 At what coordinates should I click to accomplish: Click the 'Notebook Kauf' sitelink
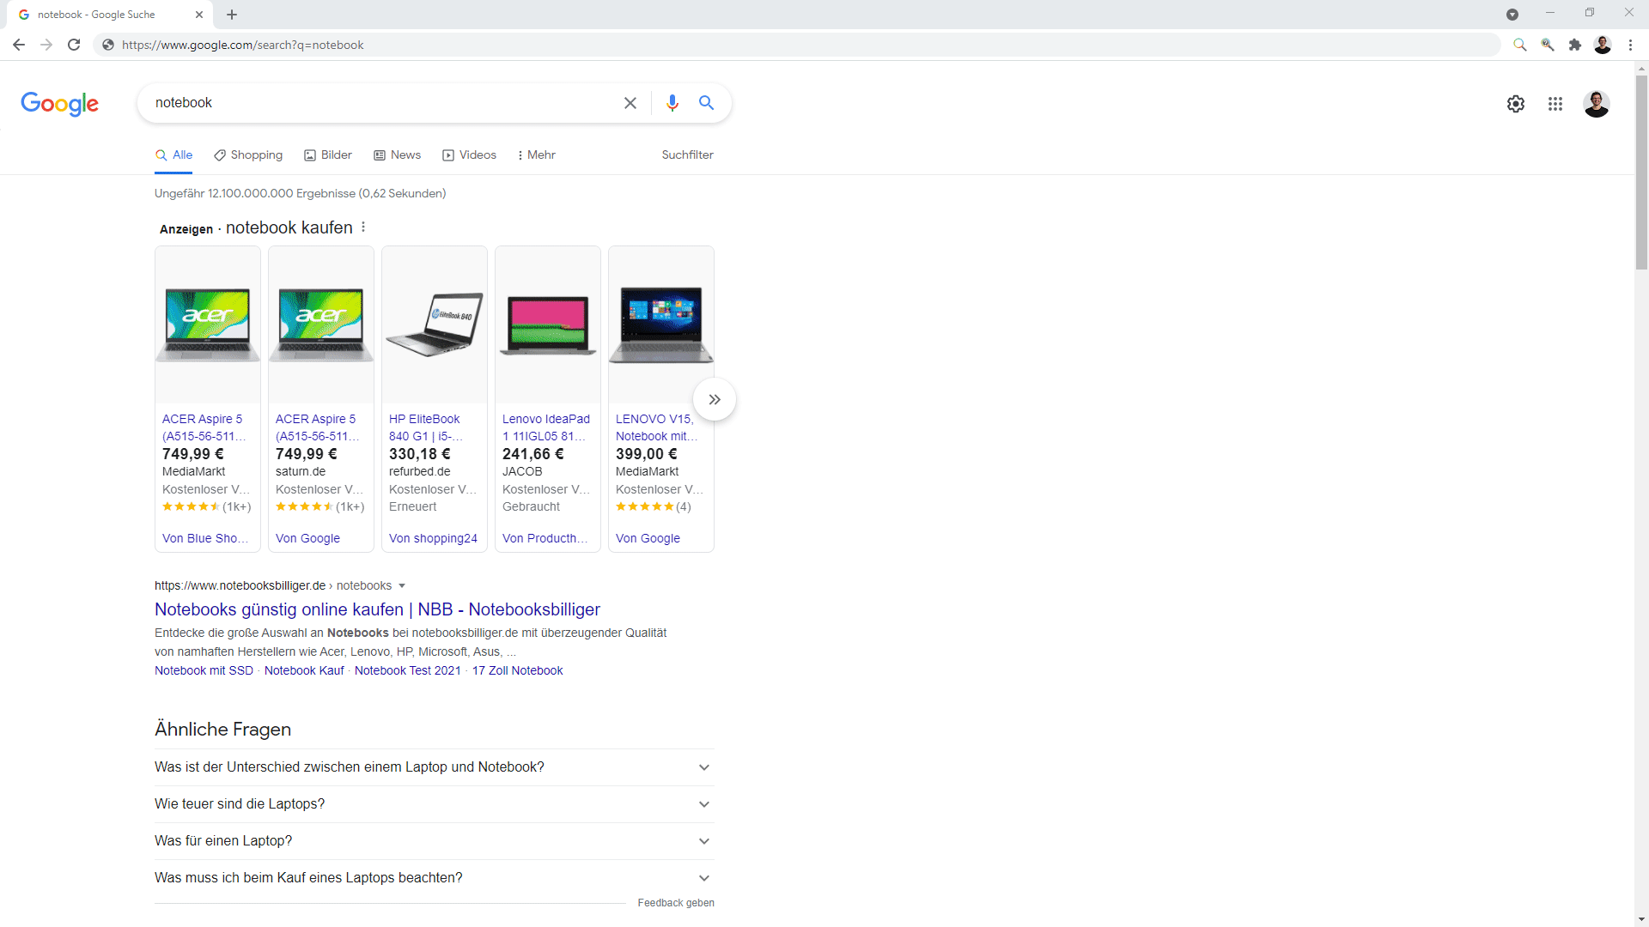point(304,670)
